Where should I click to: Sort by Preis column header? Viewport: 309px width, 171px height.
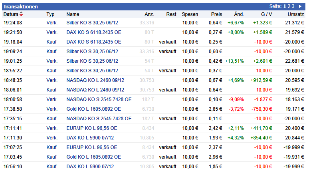tap(216, 14)
